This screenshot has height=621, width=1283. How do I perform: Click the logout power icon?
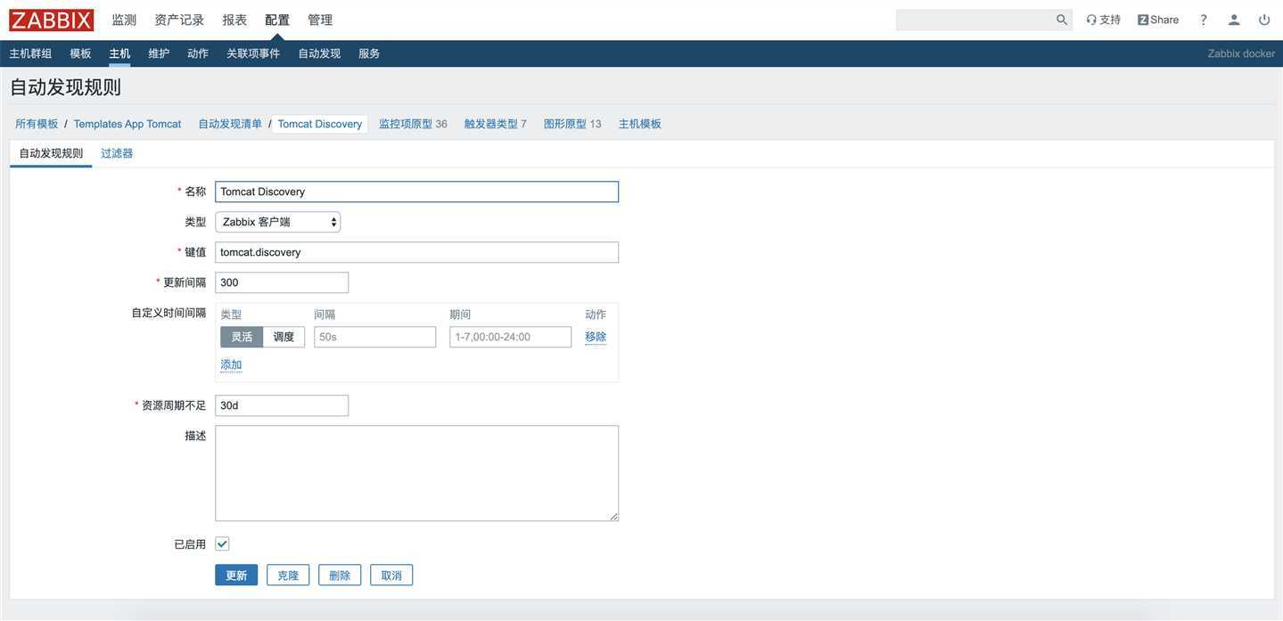[1264, 20]
